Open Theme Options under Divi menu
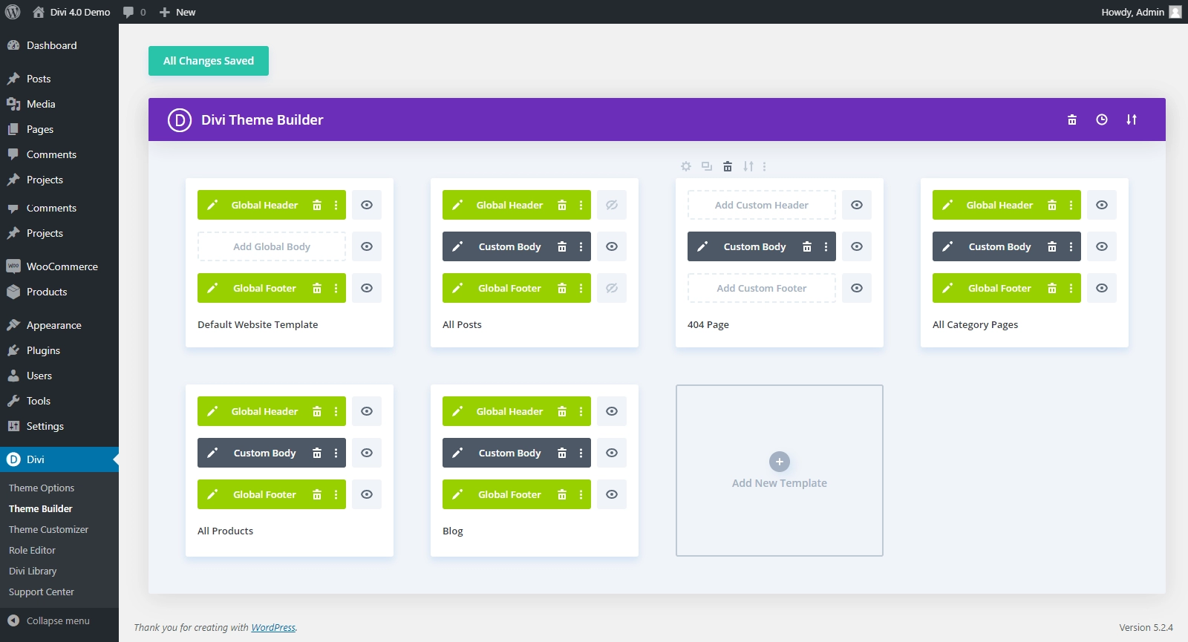Screen dimensions: 1188x642 42,488
